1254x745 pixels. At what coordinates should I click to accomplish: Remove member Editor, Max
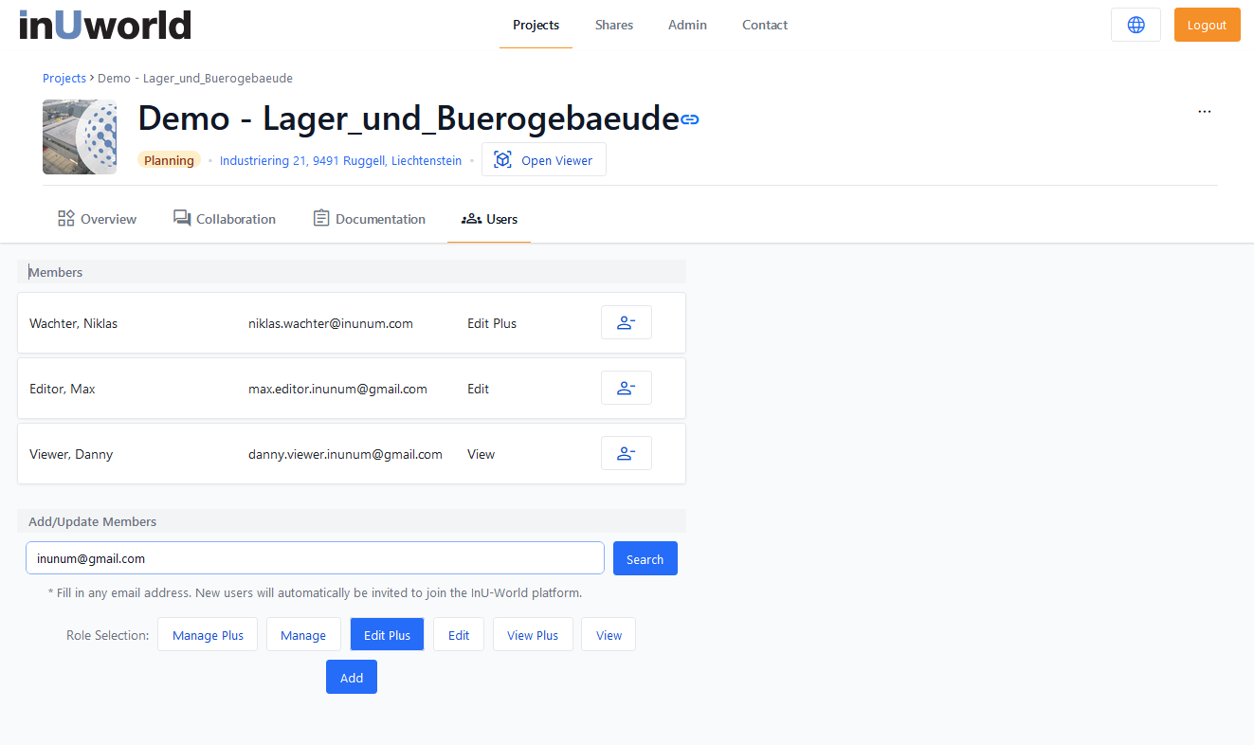coord(626,389)
